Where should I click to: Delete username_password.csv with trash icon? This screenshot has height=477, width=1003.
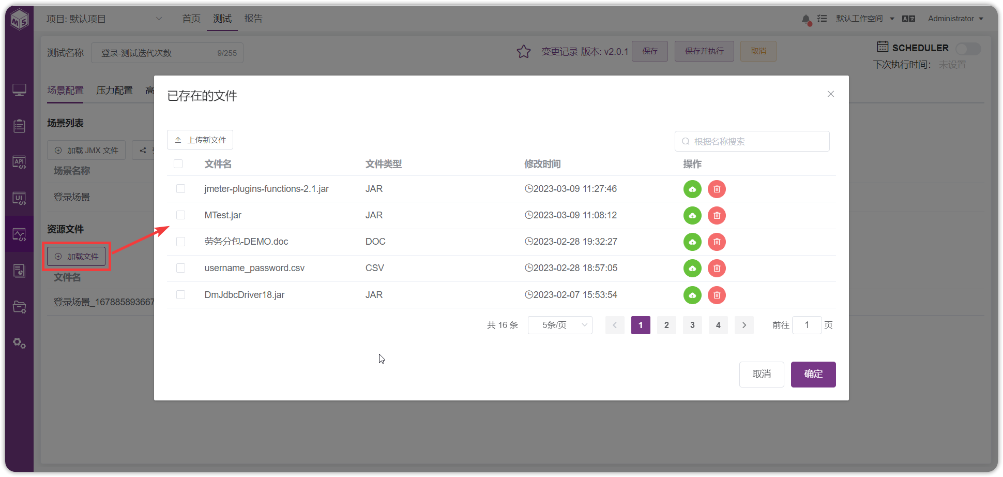[717, 269]
